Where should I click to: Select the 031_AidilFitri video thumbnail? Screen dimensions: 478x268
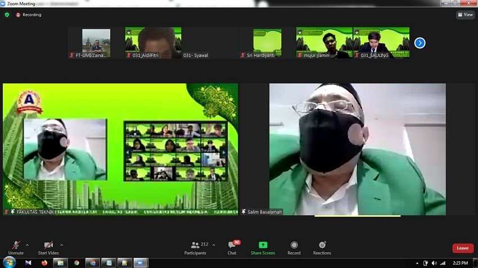point(153,43)
